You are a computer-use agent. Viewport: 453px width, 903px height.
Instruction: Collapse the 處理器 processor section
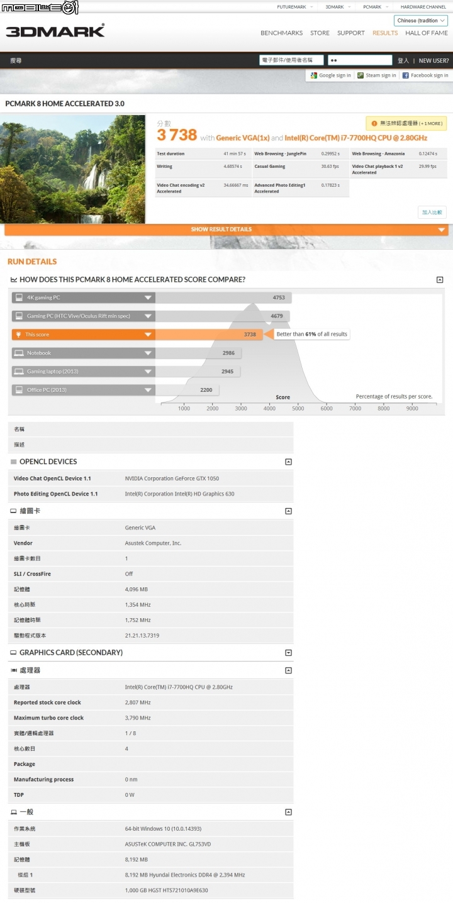tap(288, 670)
